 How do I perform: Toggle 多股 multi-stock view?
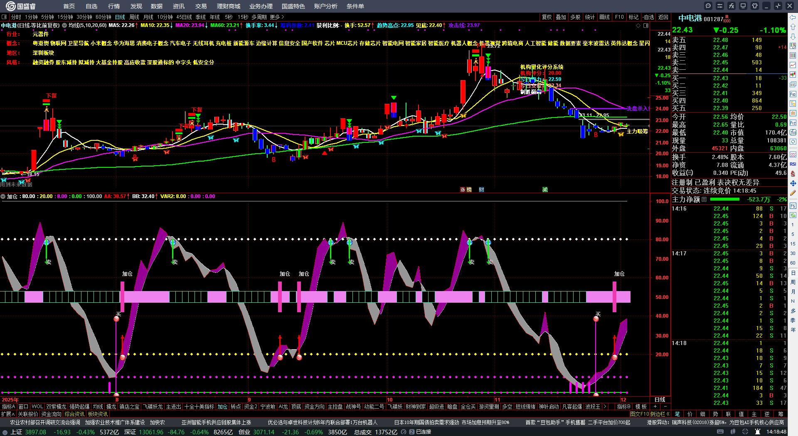pos(575,17)
